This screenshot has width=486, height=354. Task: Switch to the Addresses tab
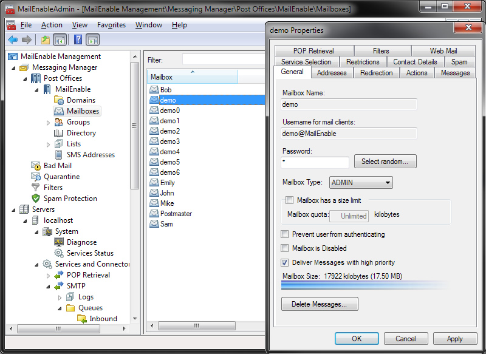tap(332, 73)
